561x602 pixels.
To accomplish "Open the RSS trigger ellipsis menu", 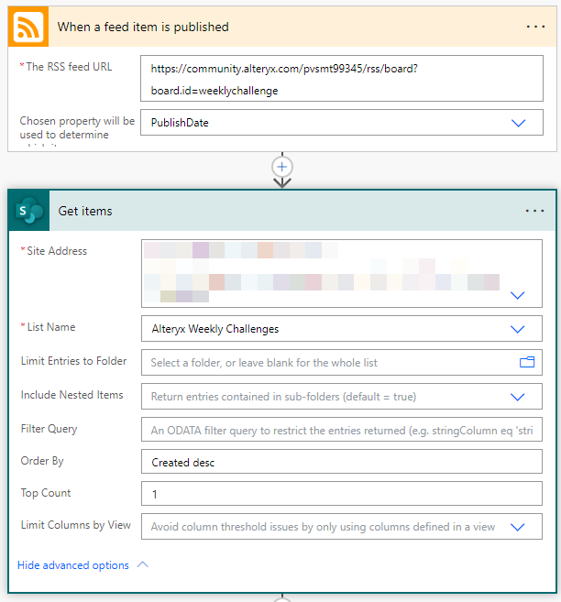I will [x=535, y=27].
